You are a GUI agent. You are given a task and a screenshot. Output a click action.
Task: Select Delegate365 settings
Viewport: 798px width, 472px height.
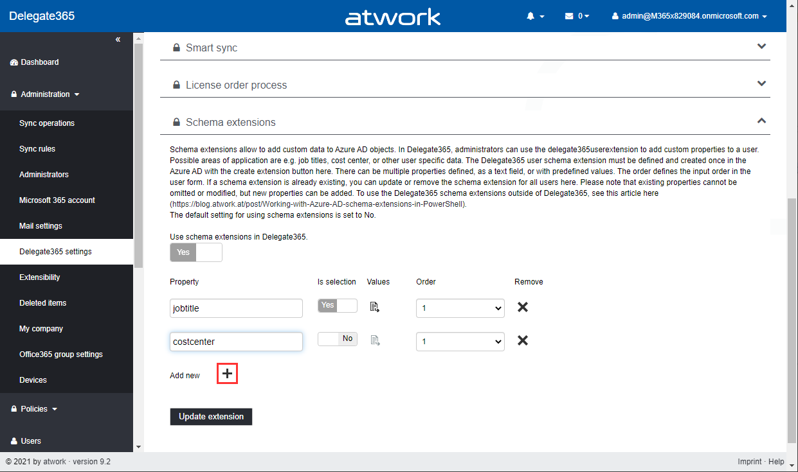[66, 252]
